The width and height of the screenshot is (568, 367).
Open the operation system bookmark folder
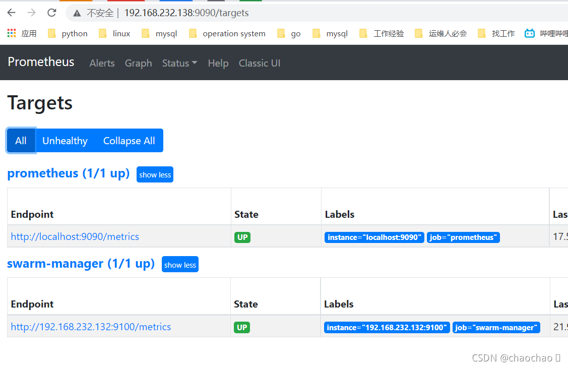coord(227,34)
